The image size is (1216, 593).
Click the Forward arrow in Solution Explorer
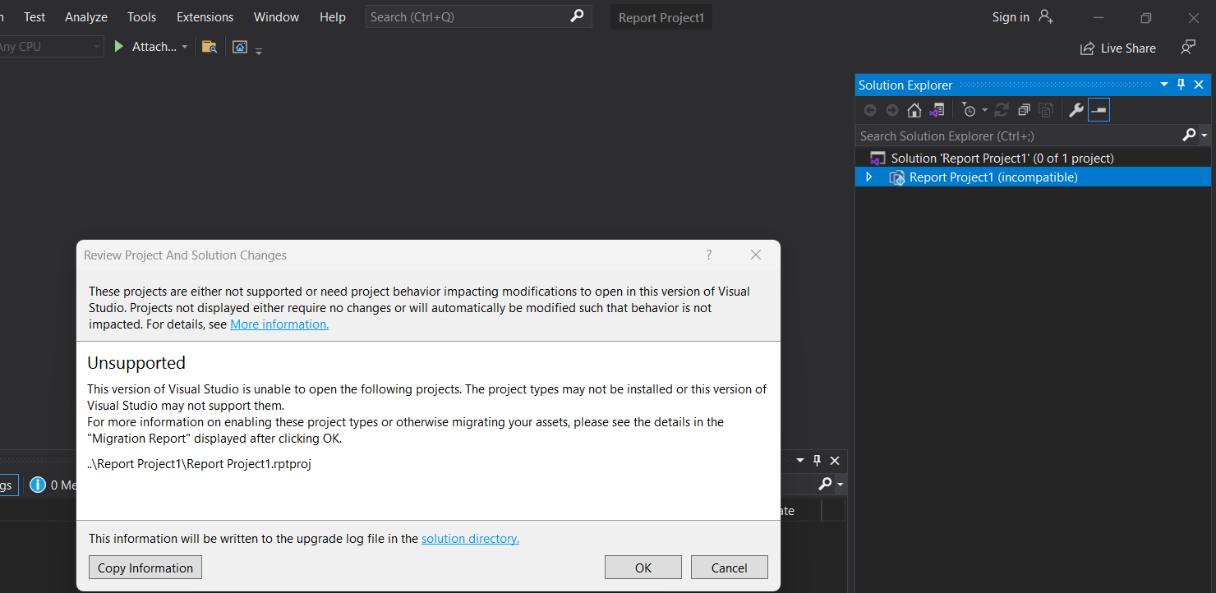tap(892, 110)
